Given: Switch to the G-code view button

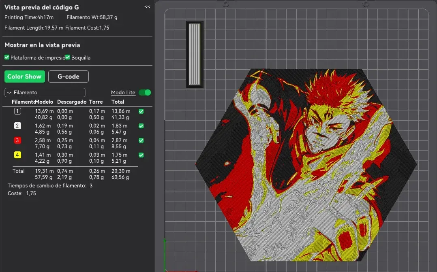Looking at the screenshot, I should [x=68, y=76].
